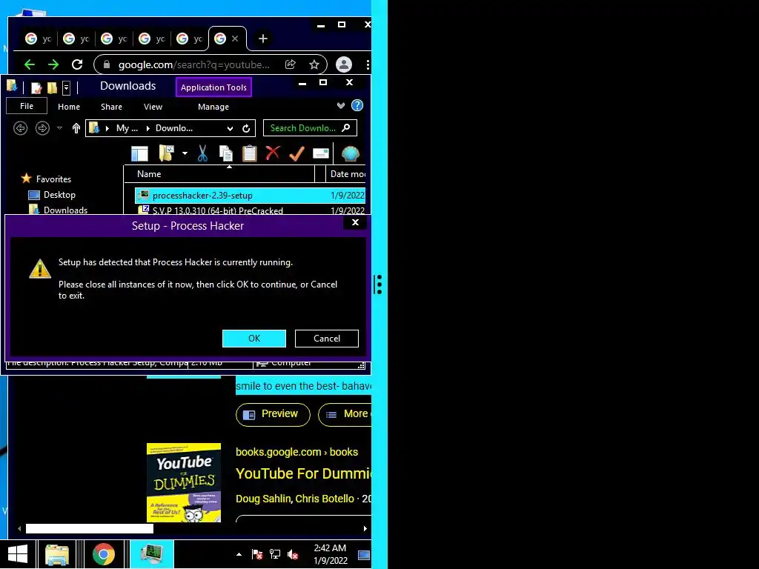This screenshot has width=759, height=569.
Task: Expand the address bar history dropdown
Action: (x=230, y=128)
